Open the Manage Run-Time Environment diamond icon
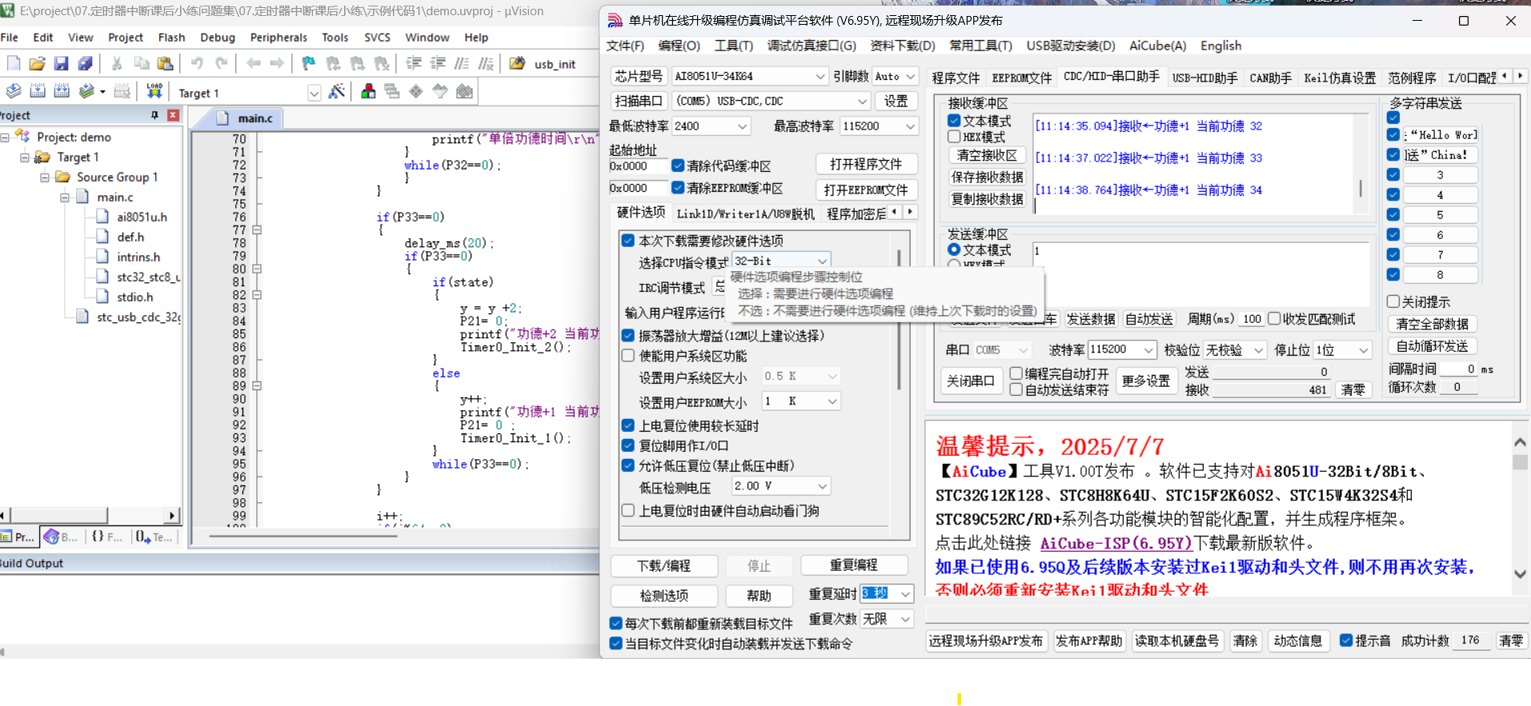This screenshot has height=706, width=1531. coord(416,91)
